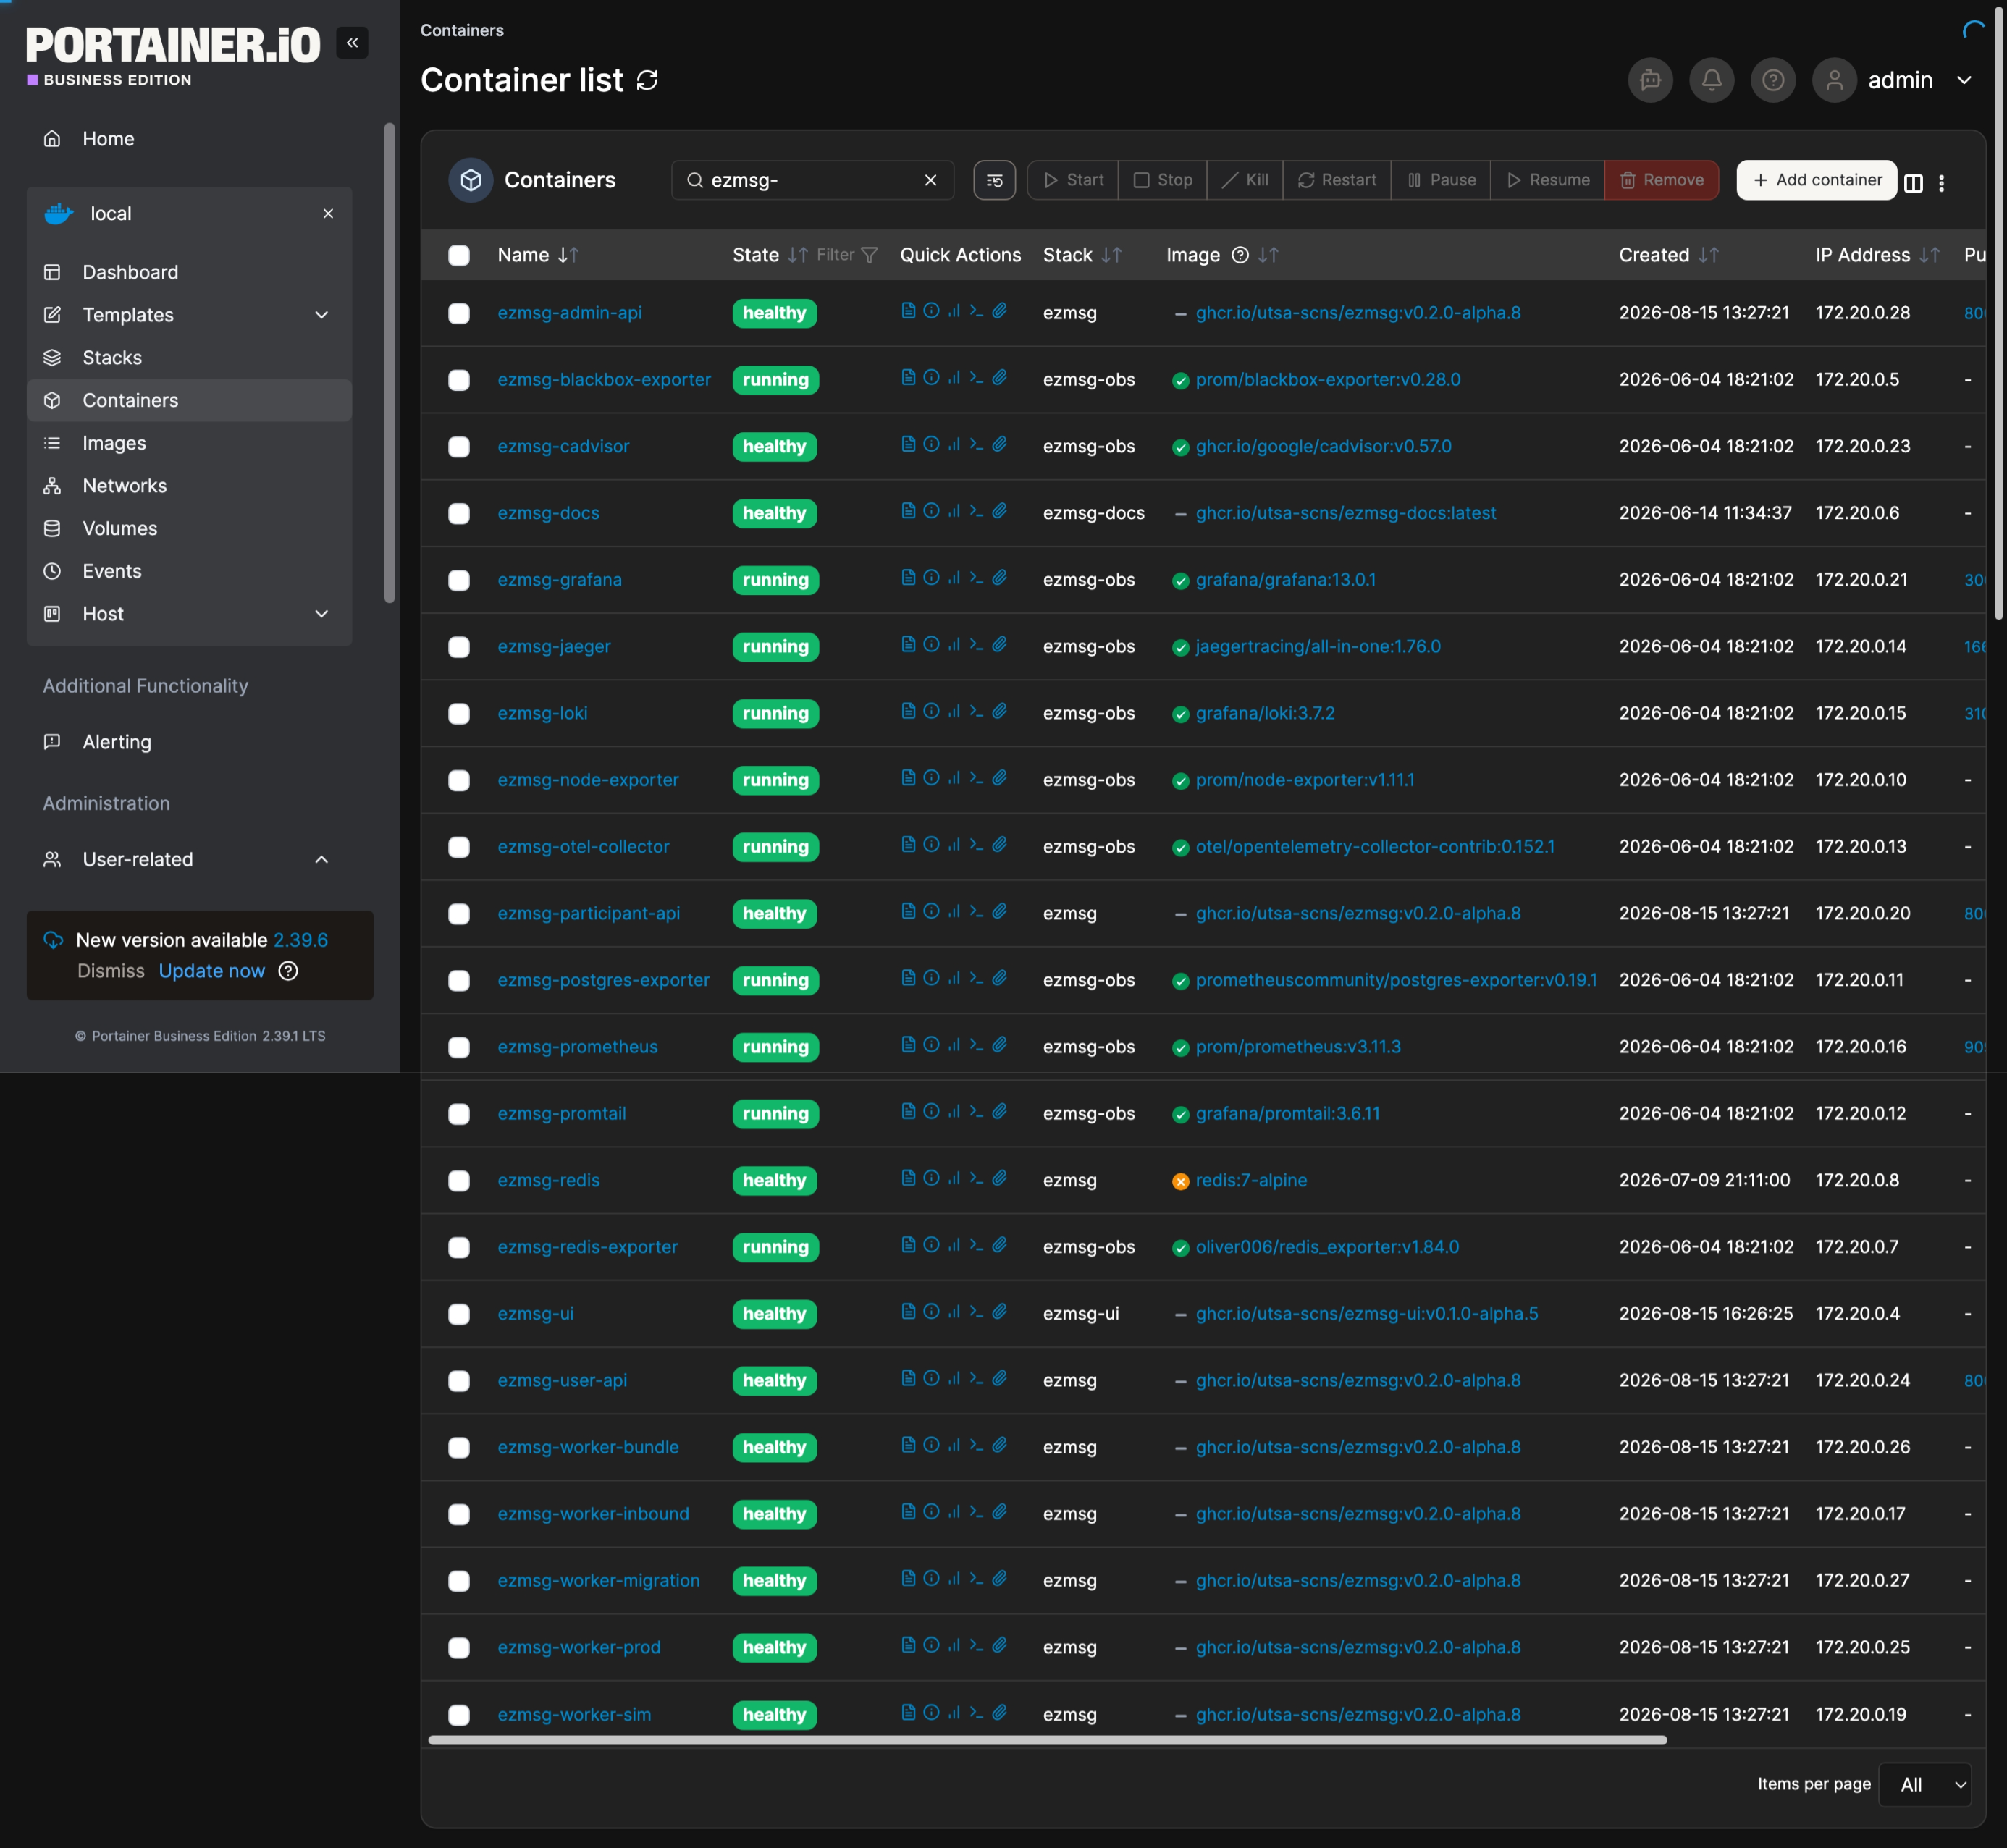The image size is (2007, 1848).
Task: Open the chat assistant icon in header
Action: [1650, 80]
